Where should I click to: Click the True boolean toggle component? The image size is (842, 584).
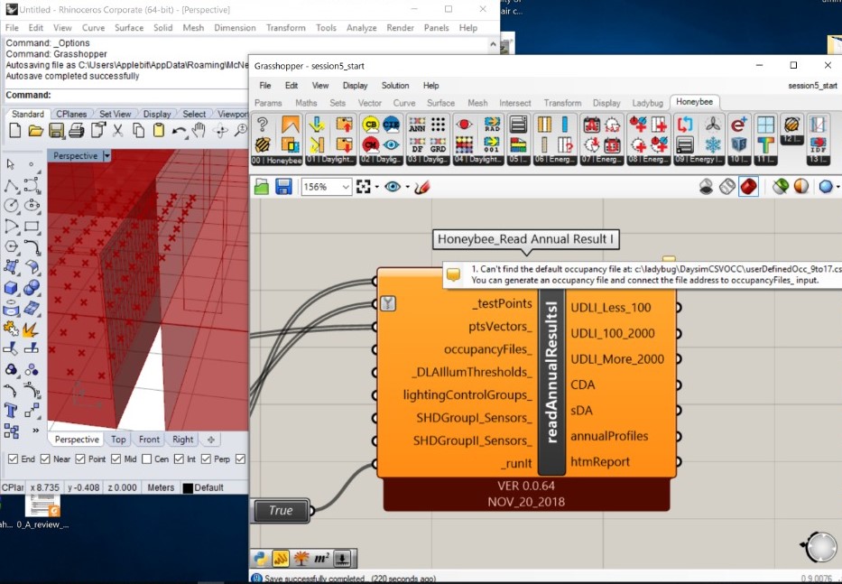pos(281,510)
